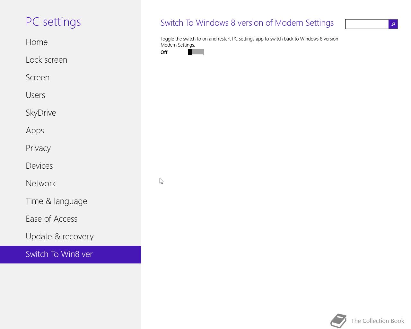Screen dimensions: 411x329
Task: Click the toggle description paragraph text
Action: point(249,42)
